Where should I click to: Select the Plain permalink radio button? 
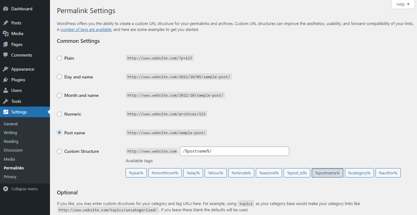pos(59,58)
